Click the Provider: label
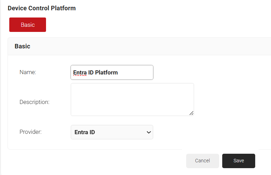Image resolution: width=271 pixels, height=175 pixels. pyautogui.click(x=31, y=132)
